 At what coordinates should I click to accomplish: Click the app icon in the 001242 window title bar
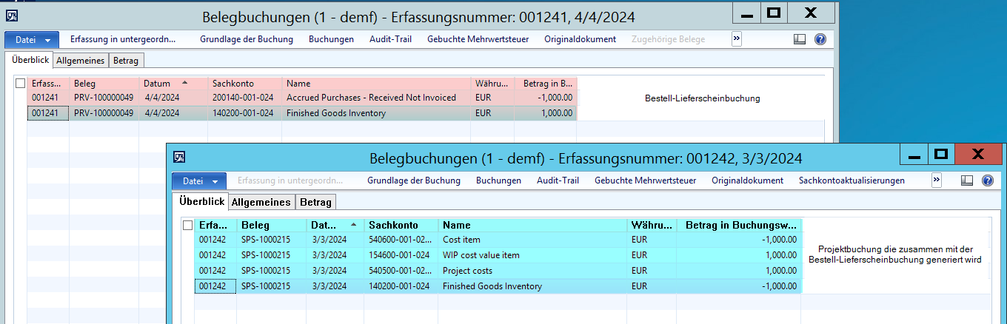coord(179,157)
